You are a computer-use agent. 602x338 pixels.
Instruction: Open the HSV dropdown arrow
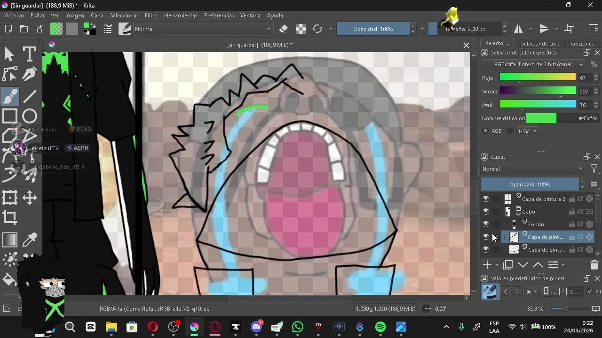pyautogui.click(x=535, y=131)
